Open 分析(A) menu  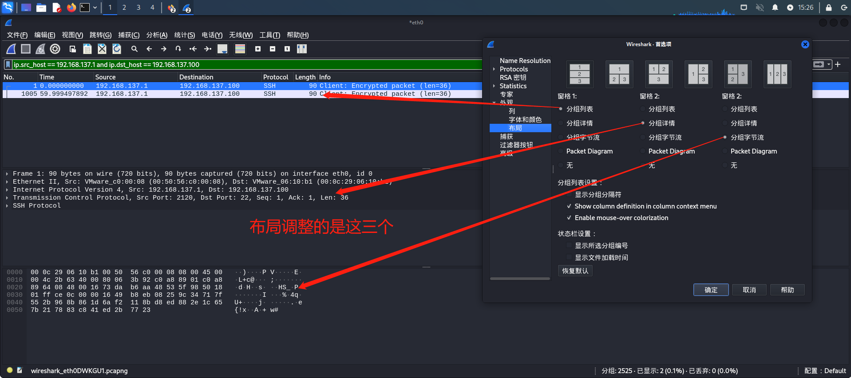coord(157,35)
